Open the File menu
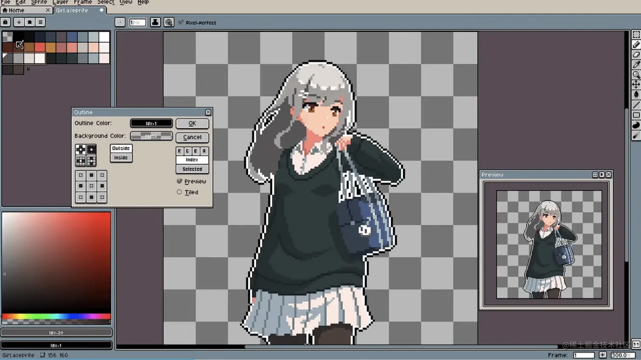Screen dimensions: 641x360 pos(6,2)
